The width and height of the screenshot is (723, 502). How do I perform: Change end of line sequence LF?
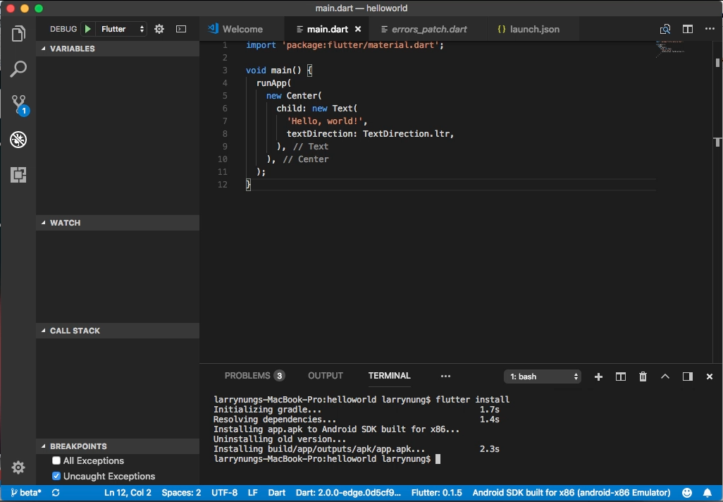[253, 493]
